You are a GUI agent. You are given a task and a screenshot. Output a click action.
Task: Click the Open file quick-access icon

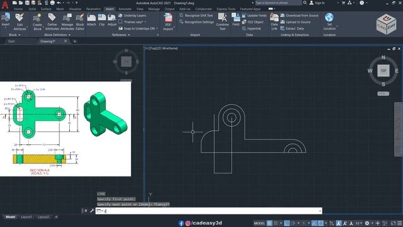(x=21, y=3)
